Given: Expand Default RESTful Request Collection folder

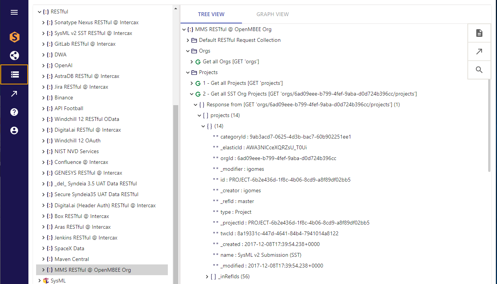Looking at the screenshot, I should (x=188, y=40).
